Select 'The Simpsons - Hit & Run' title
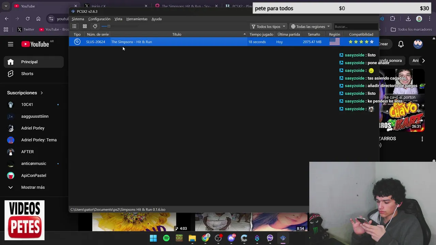 tap(131, 42)
